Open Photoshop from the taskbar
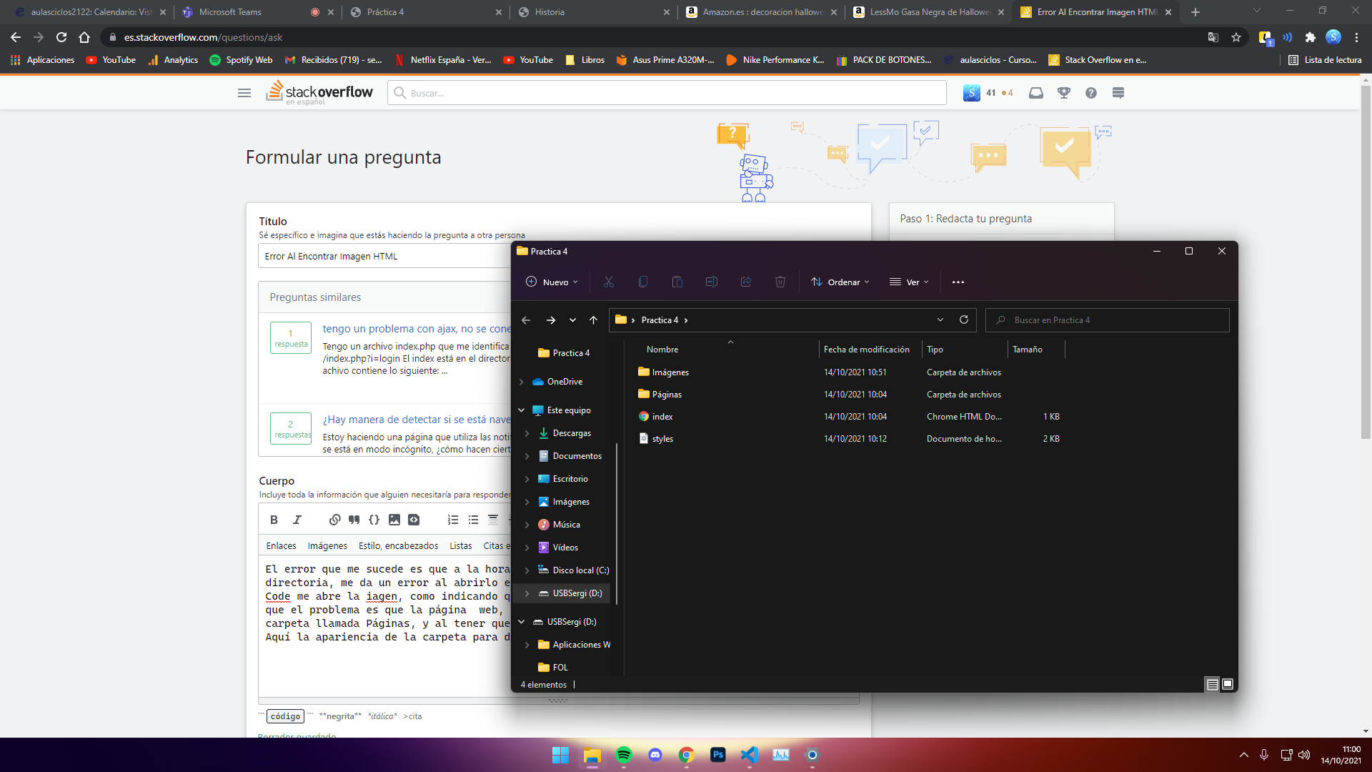Screen dimensions: 1372x772 pos(718,755)
